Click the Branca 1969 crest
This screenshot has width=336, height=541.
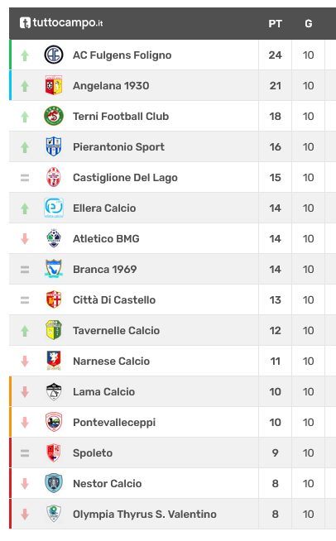pyautogui.click(x=54, y=269)
